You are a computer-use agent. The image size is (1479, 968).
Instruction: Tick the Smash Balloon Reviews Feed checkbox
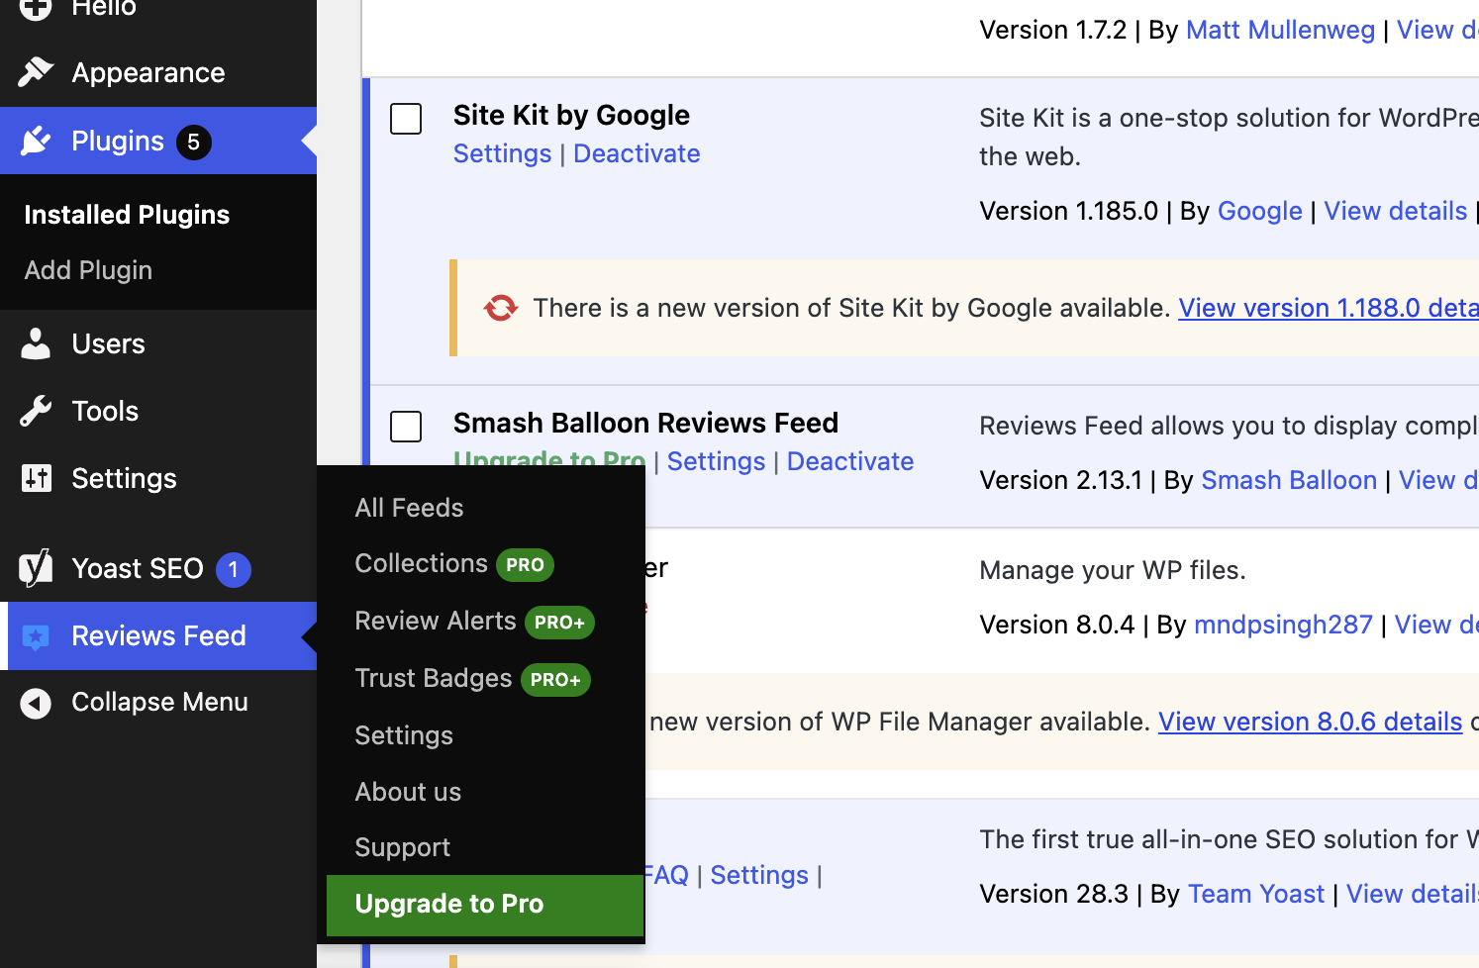click(406, 427)
